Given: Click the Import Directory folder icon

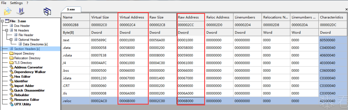Looking at the screenshot, I should tap(11, 53).
